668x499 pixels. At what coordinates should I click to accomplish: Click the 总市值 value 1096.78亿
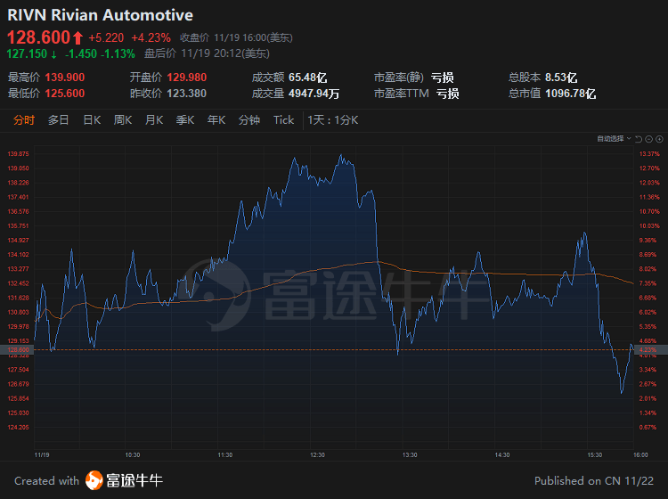pyautogui.click(x=570, y=94)
